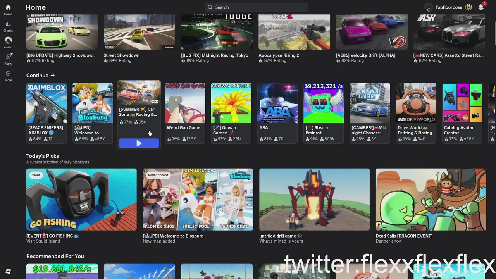Click the search magnifier icon
The image size is (496, 279).
tap(210, 7)
